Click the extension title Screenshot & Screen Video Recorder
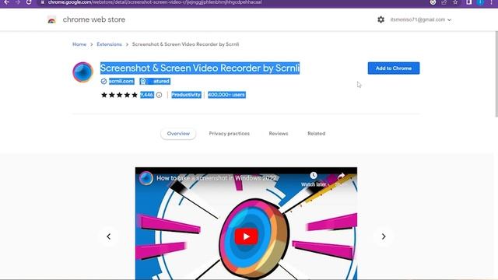Screen dimensions: 498x280 200,68
